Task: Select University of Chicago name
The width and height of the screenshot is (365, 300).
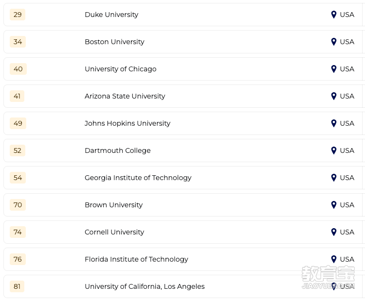Action: pos(121,69)
